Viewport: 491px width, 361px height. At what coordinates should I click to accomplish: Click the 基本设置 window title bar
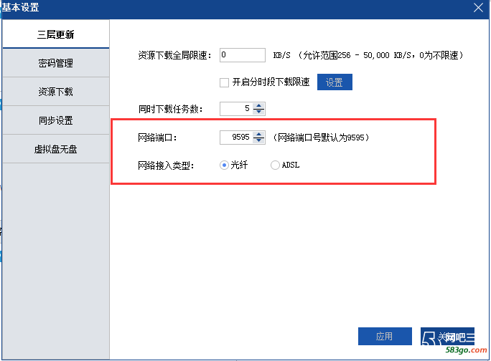pyautogui.click(x=215, y=8)
